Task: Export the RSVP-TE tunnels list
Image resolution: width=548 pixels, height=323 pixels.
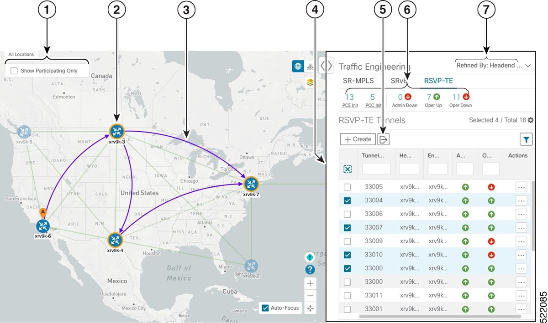Action: pos(383,139)
